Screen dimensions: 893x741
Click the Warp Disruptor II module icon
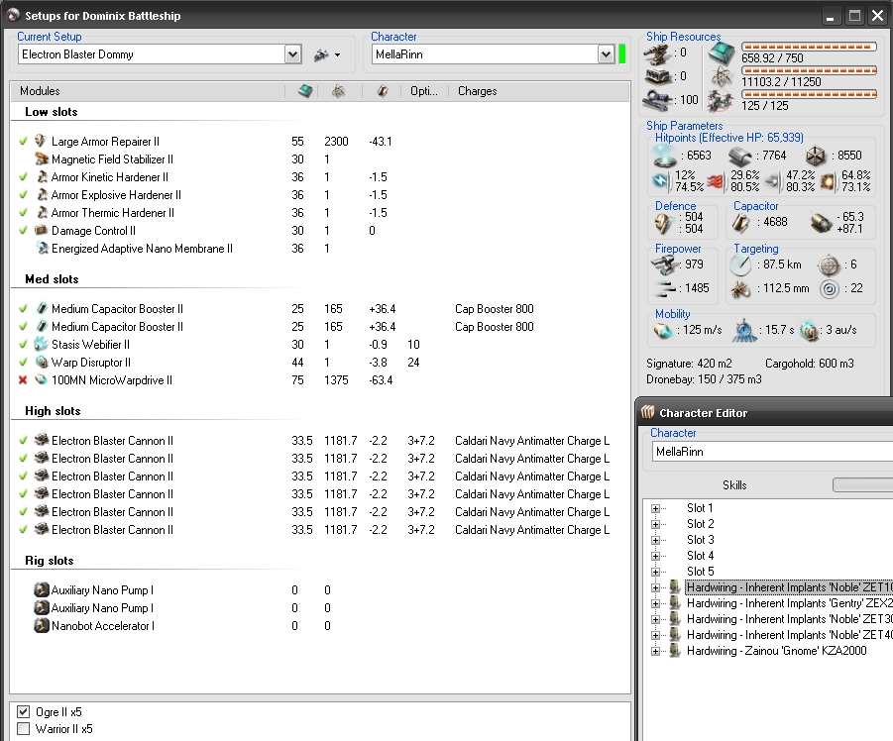click(42, 363)
